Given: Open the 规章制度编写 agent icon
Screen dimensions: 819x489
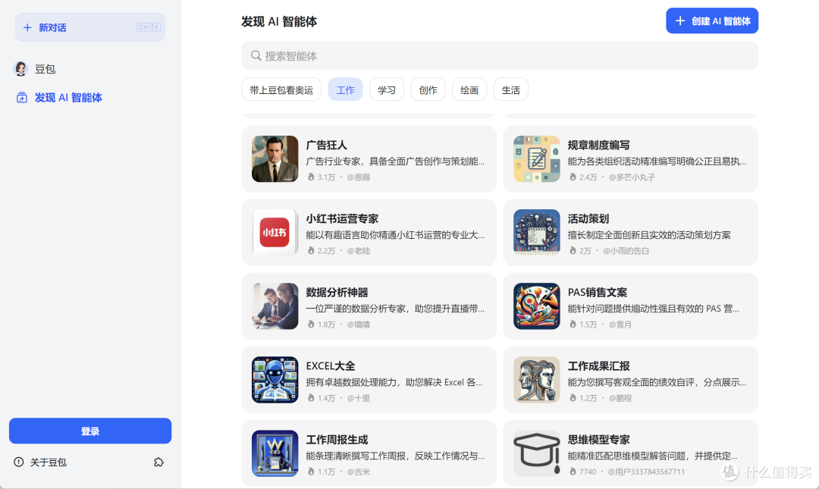Looking at the screenshot, I should (x=536, y=158).
